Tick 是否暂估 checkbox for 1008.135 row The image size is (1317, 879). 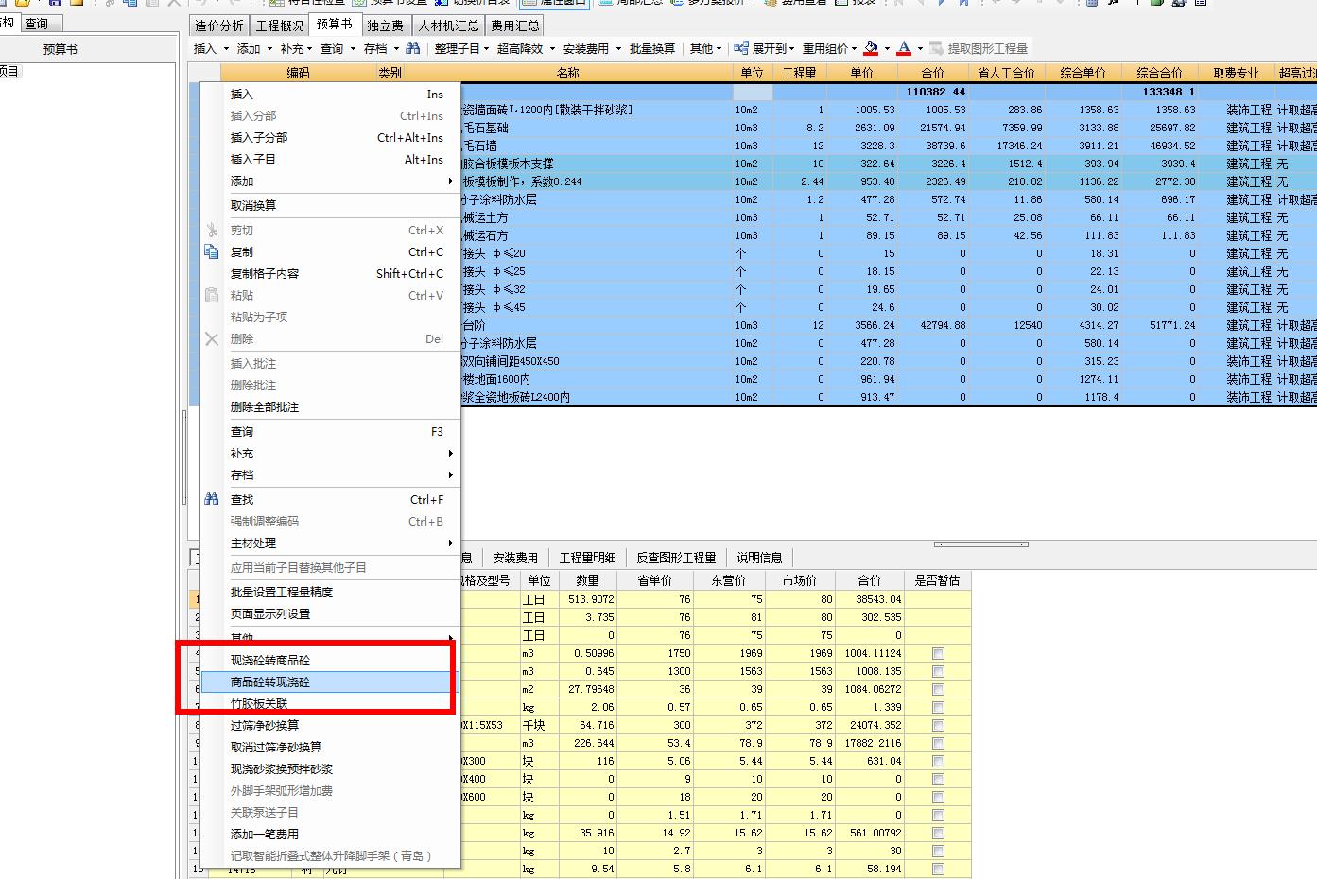pyautogui.click(x=938, y=672)
